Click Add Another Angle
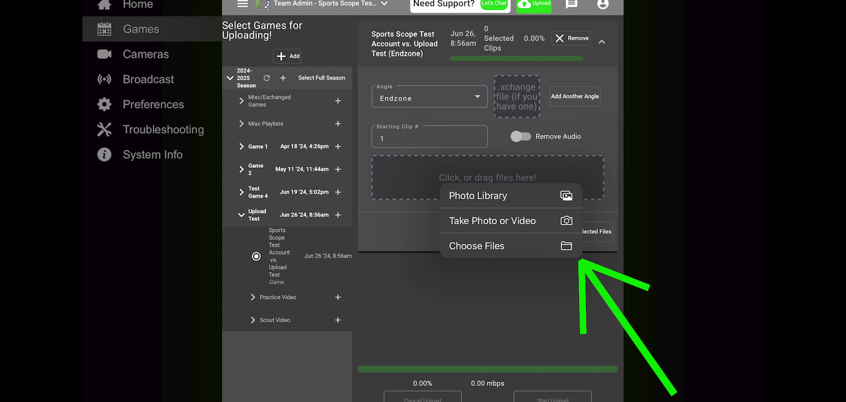 (575, 97)
